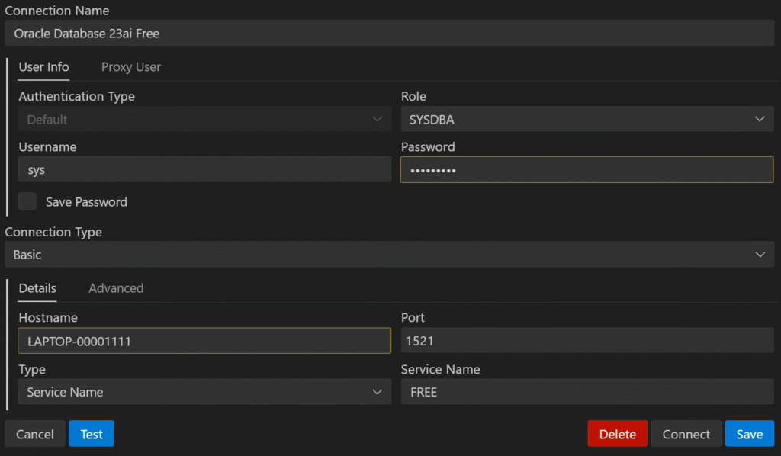Image resolution: width=781 pixels, height=456 pixels.
Task: Select the User Info tab
Action: (43, 66)
